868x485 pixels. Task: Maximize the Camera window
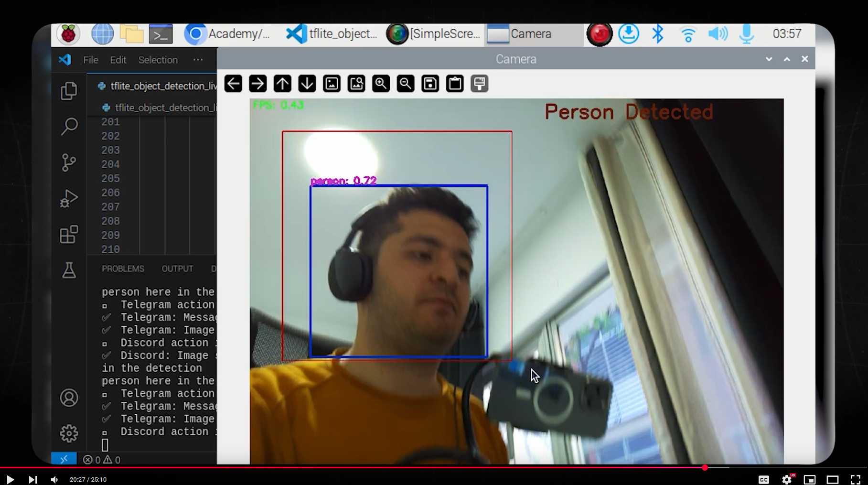coord(787,59)
